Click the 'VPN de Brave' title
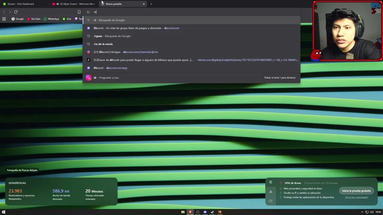Image resolution: width=383 pixels, height=215 pixels. point(292,183)
